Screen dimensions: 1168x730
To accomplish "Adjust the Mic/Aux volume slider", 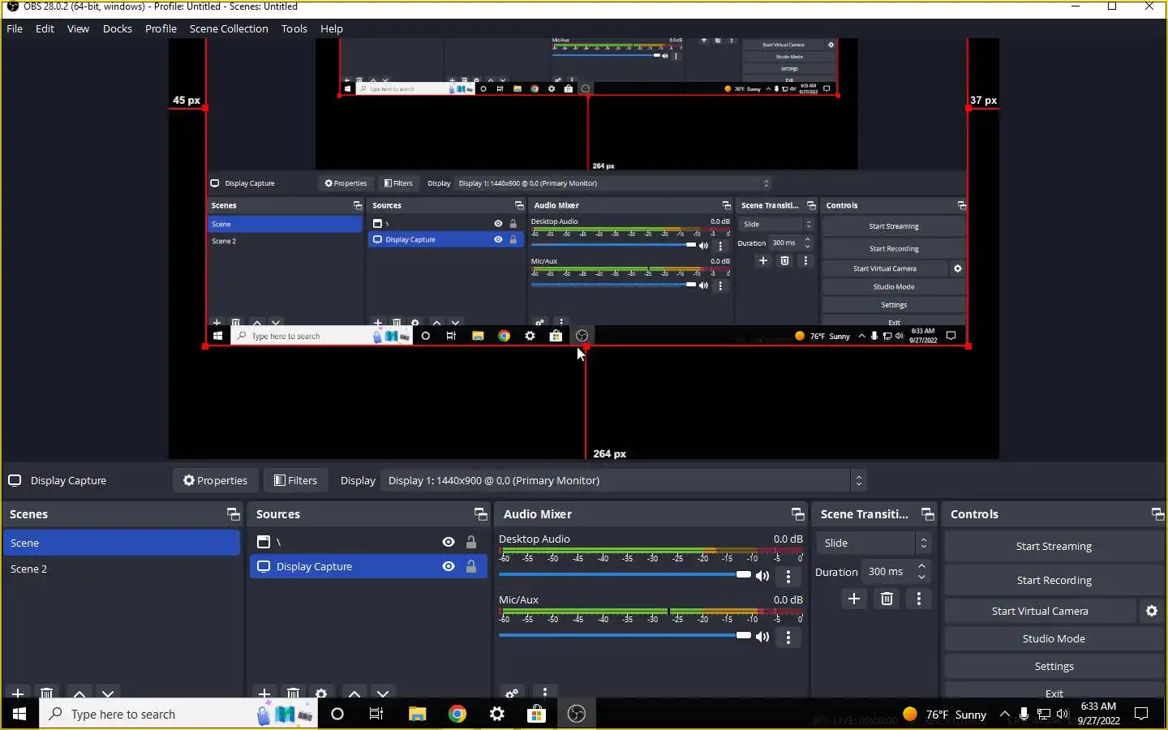I will [x=625, y=635].
